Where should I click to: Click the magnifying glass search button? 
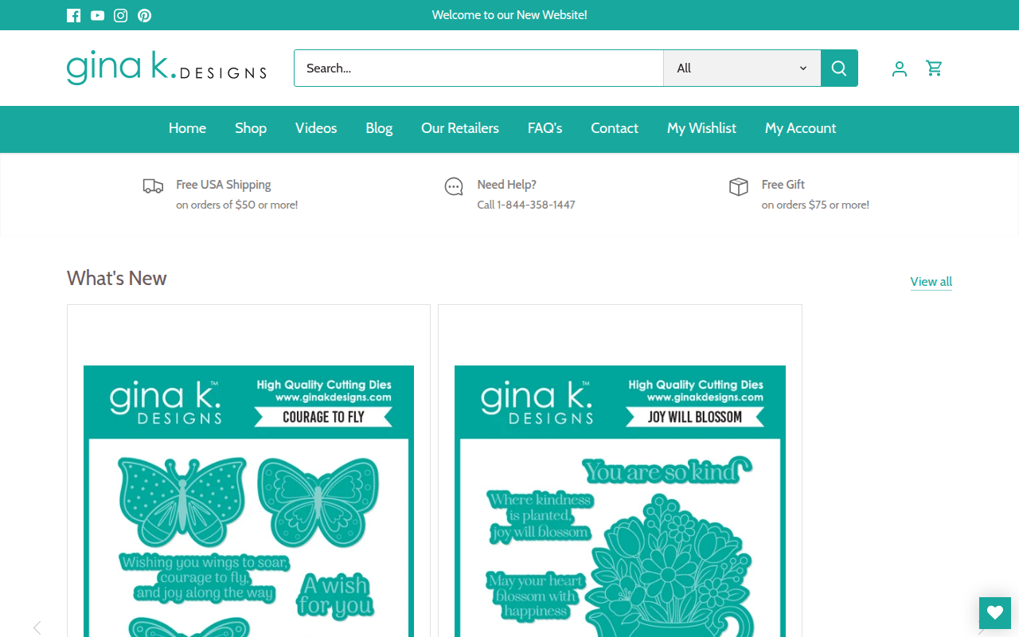pos(839,68)
